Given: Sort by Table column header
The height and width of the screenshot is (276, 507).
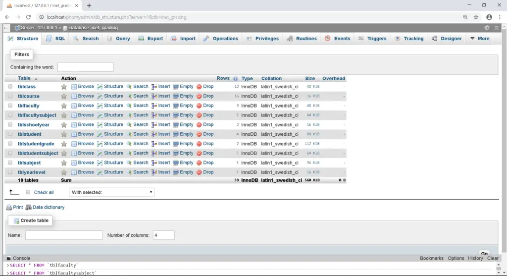Looking at the screenshot, I should pos(24,78).
